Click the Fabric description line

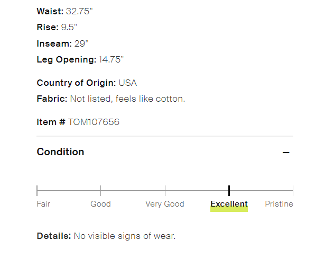111,99
